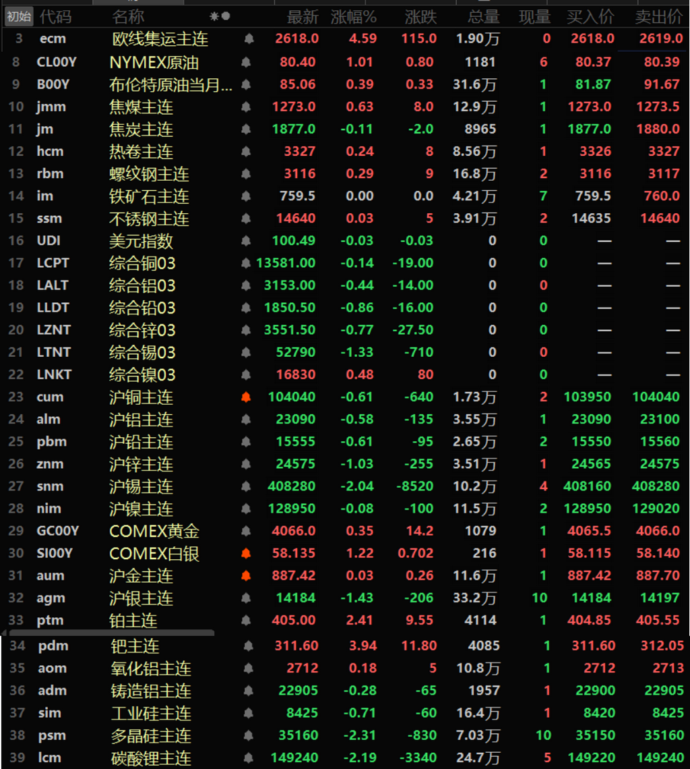The image size is (690, 769).
Task: Sort by 最新 price column header
Action: (303, 17)
